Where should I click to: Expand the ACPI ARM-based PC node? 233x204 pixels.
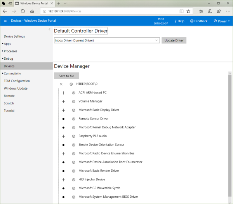pyautogui.click(x=63, y=93)
